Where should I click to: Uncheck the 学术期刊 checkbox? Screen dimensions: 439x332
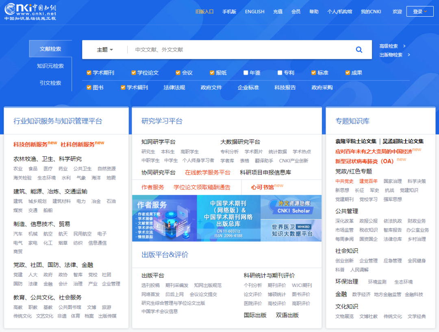[x=89, y=73]
